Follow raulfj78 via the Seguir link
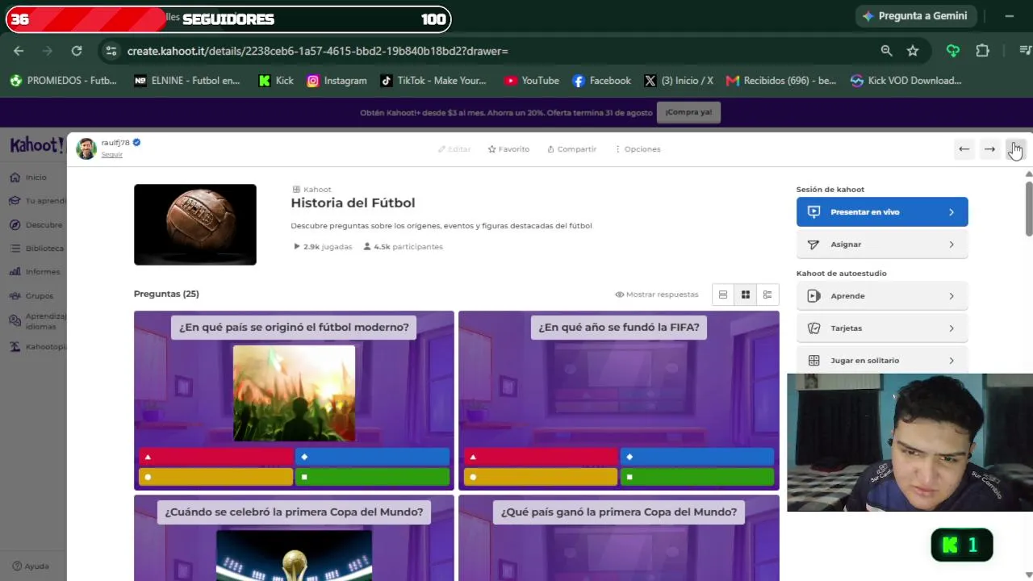Image resolution: width=1033 pixels, height=581 pixels. click(112, 155)
